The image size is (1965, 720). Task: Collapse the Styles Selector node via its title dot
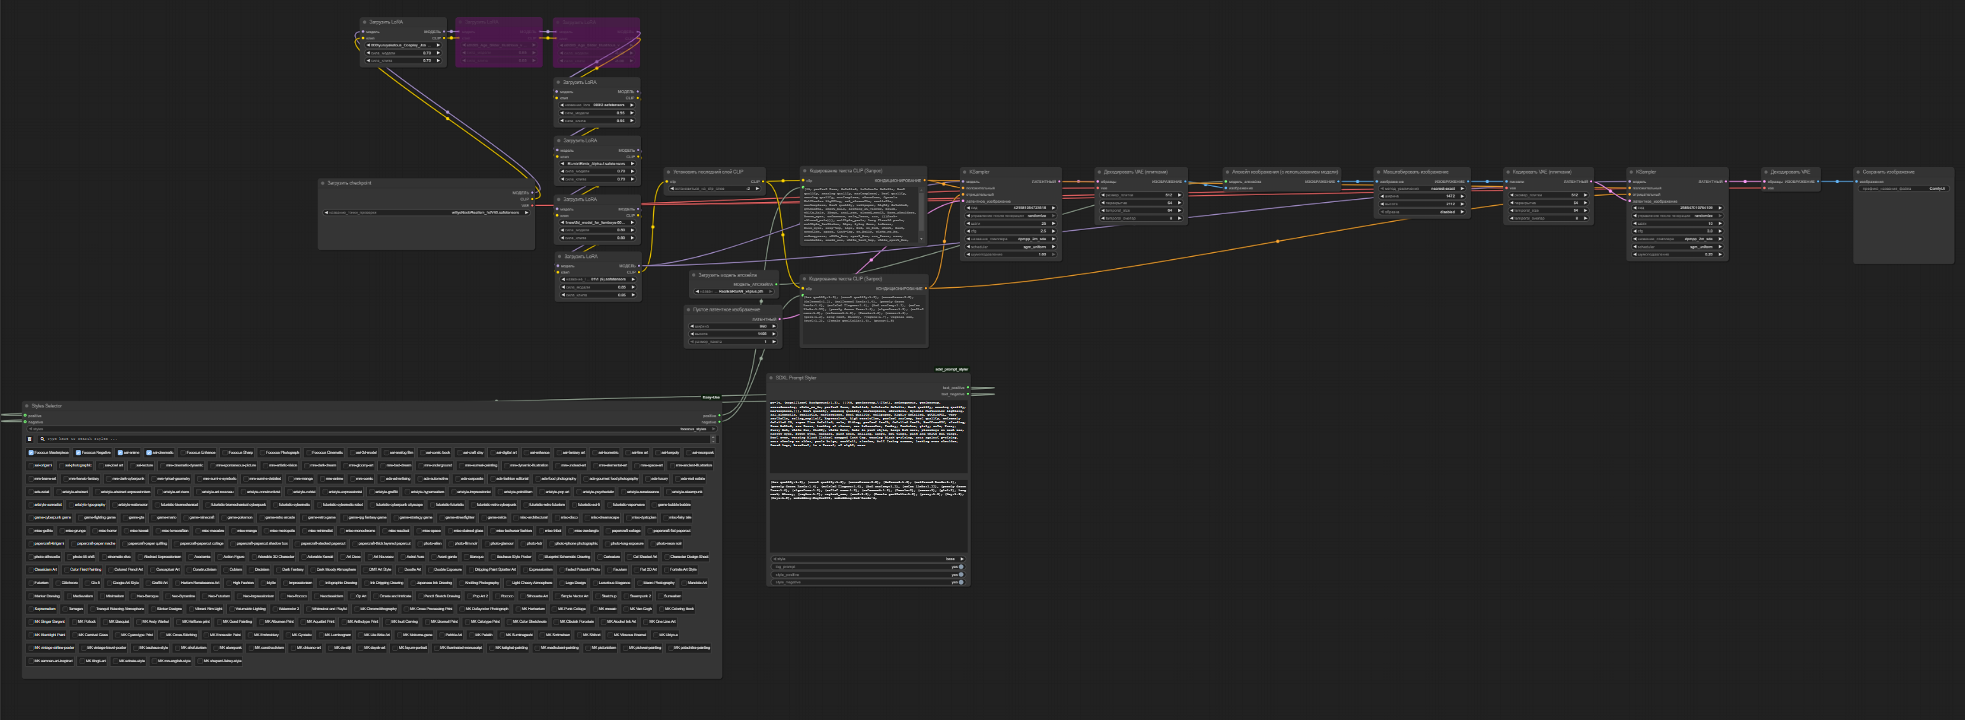[x=27, y=406]
